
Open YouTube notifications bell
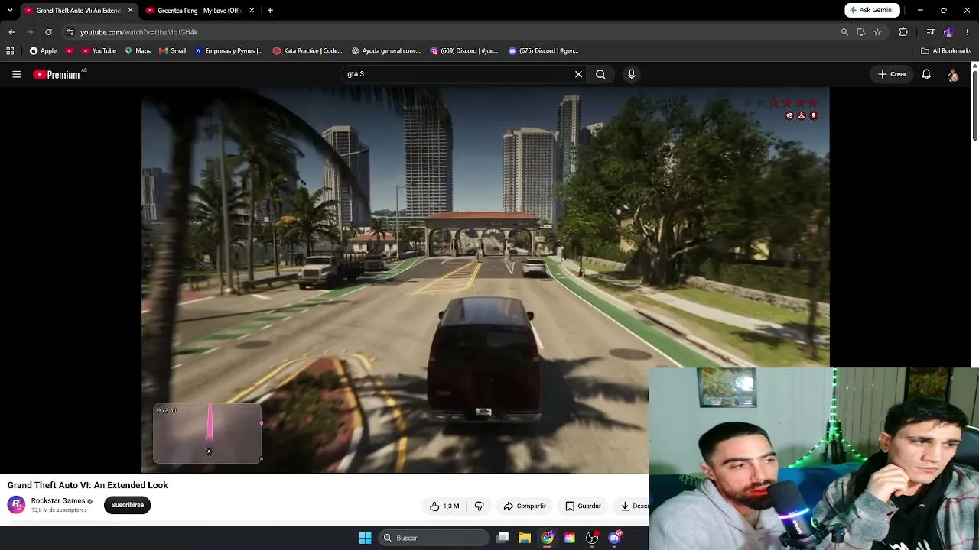pyautogui.click(x=926, y=74)
